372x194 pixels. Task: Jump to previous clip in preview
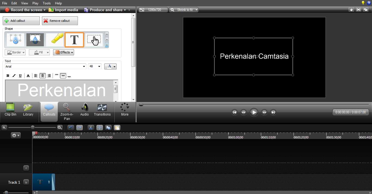click(x=234, y=112)
